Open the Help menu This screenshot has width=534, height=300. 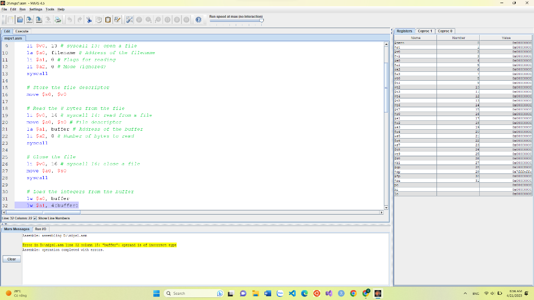pos(61,9)
